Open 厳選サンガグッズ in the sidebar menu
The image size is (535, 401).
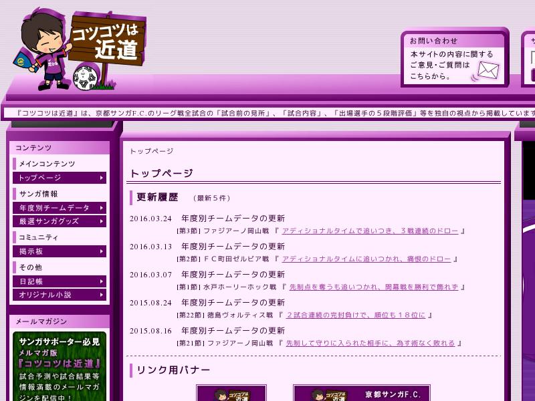coord(60,221)
